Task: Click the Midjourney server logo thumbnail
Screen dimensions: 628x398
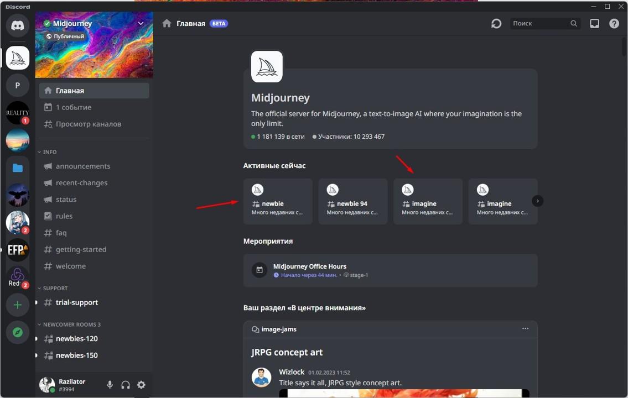Action: click(267, 66)
